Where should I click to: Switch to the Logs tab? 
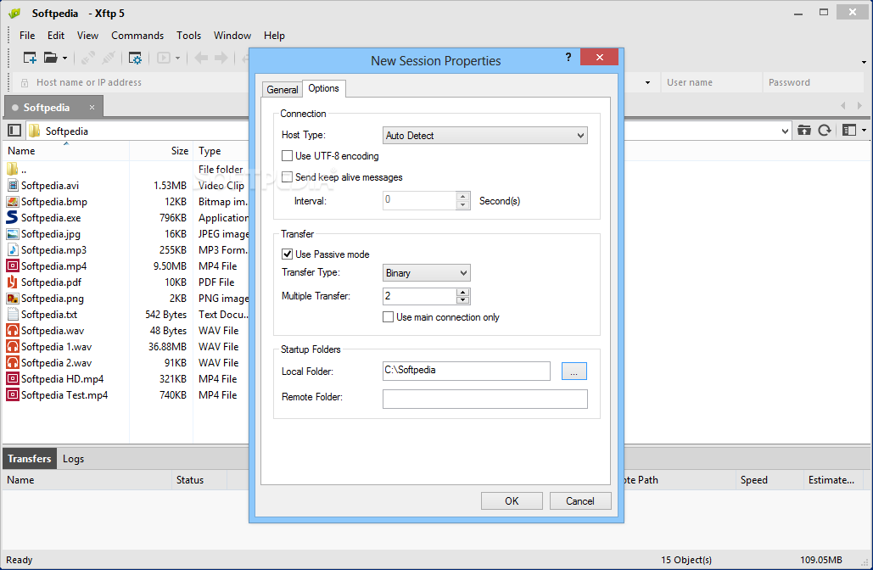pyautogui.click(x=74, y=459)
